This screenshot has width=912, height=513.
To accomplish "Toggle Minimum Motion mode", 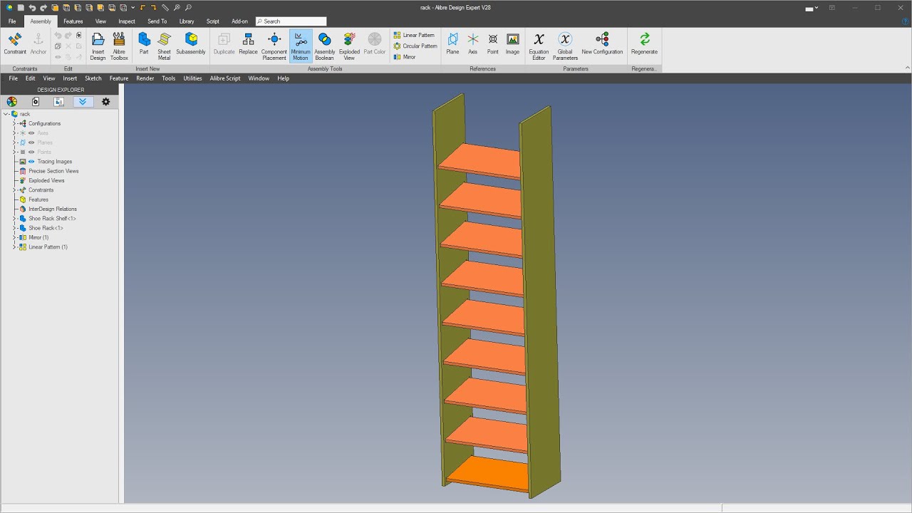I will click(x=301, y=46).
